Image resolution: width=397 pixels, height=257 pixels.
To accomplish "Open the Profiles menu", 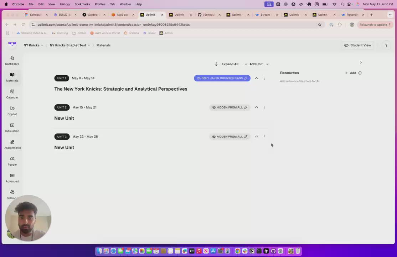I will (100, 4).
